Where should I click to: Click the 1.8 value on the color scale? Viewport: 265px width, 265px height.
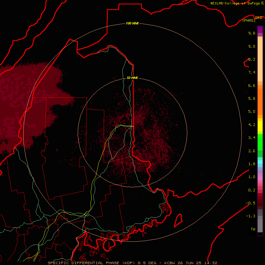click(x=252, y=164)
